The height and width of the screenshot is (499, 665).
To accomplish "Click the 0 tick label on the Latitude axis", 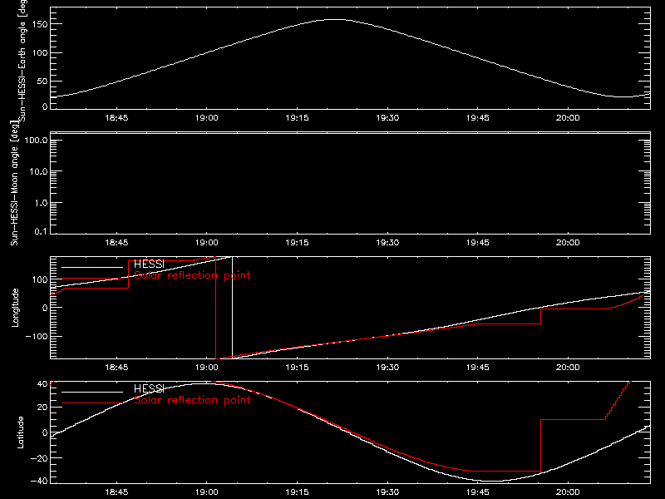I will (45, 432).
